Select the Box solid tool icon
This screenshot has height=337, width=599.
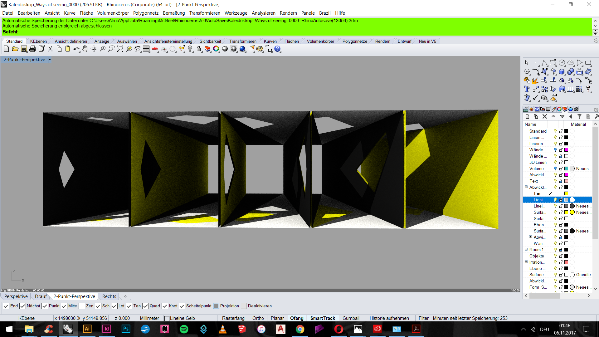[562, 71]
